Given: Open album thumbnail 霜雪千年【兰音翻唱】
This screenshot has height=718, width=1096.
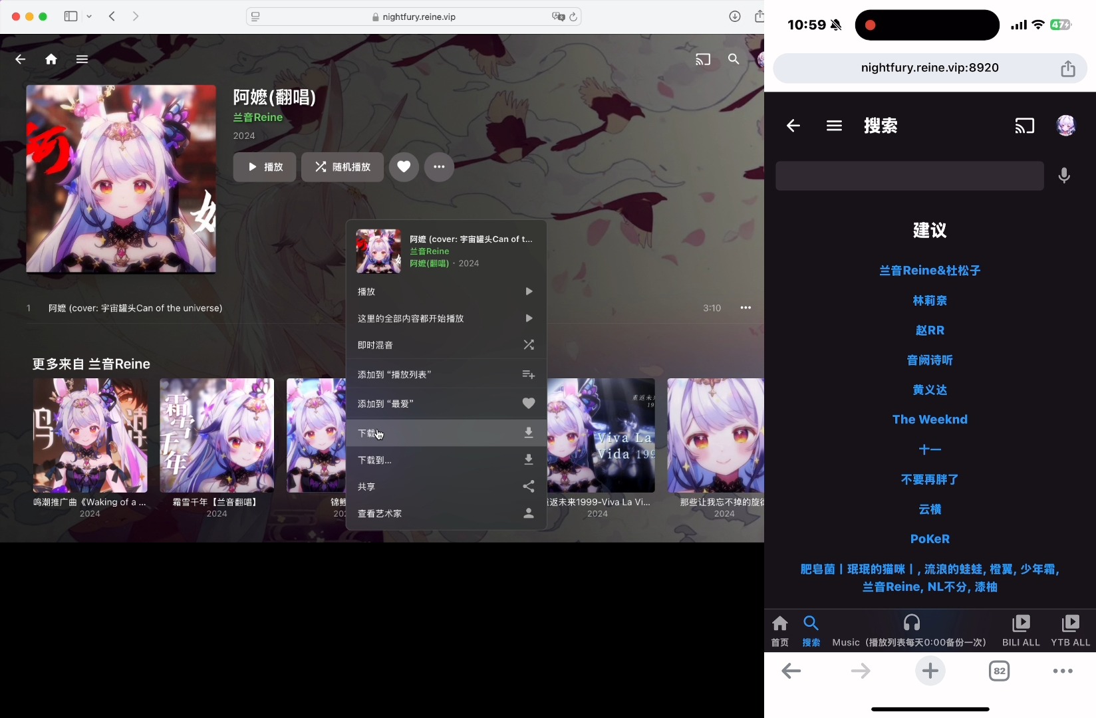Looking at the screenshot, I should coord(217,435).
